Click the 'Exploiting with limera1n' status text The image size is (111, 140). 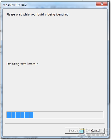22,64
